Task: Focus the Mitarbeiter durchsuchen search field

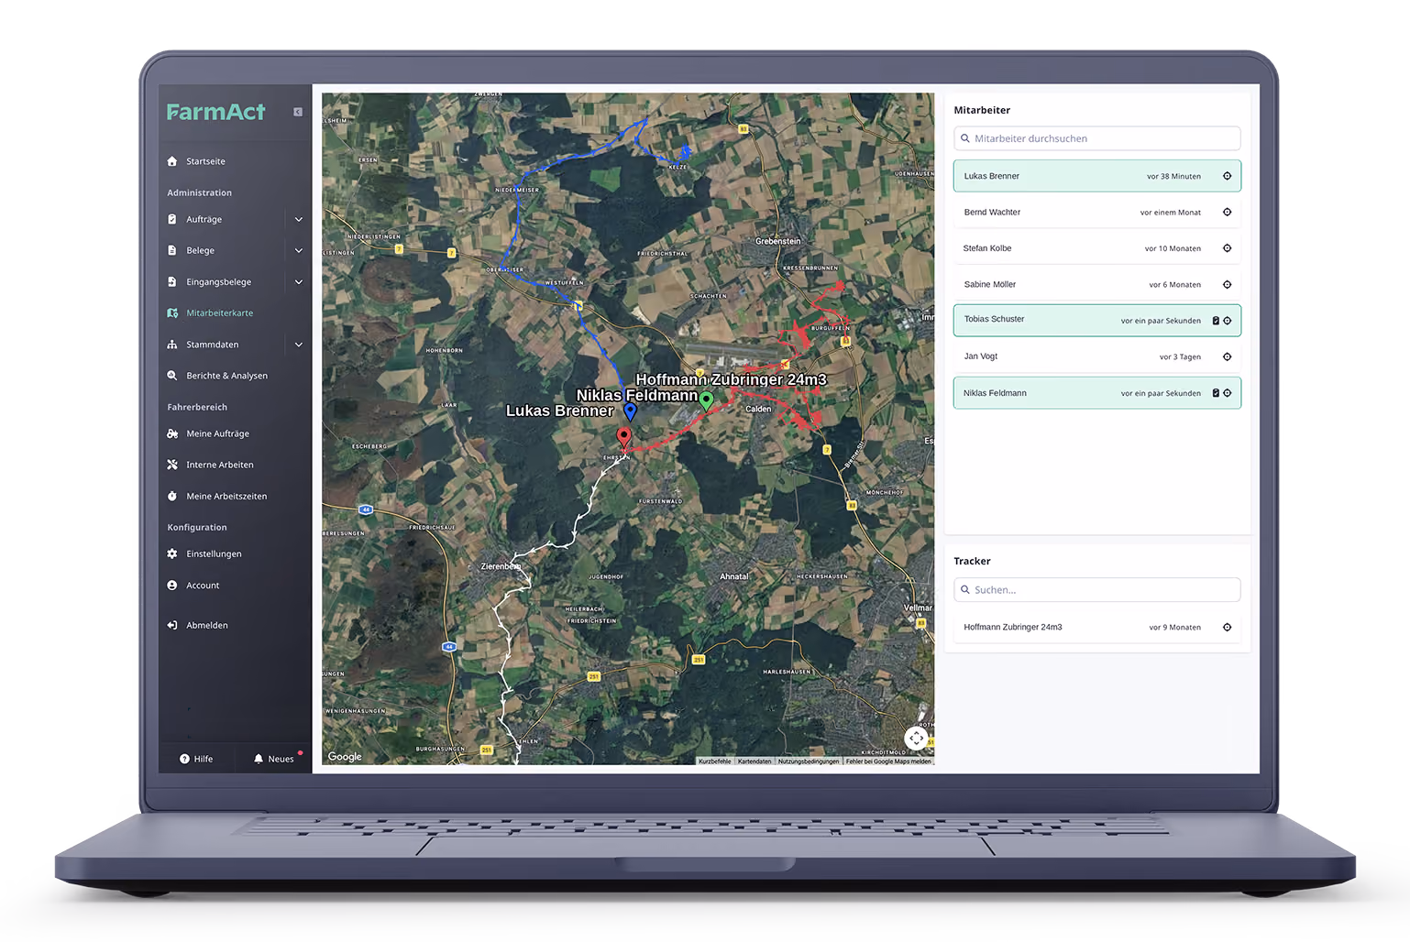Action: 1096,138
